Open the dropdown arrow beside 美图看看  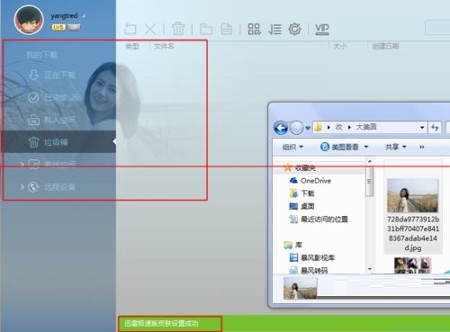coord(366,147)
